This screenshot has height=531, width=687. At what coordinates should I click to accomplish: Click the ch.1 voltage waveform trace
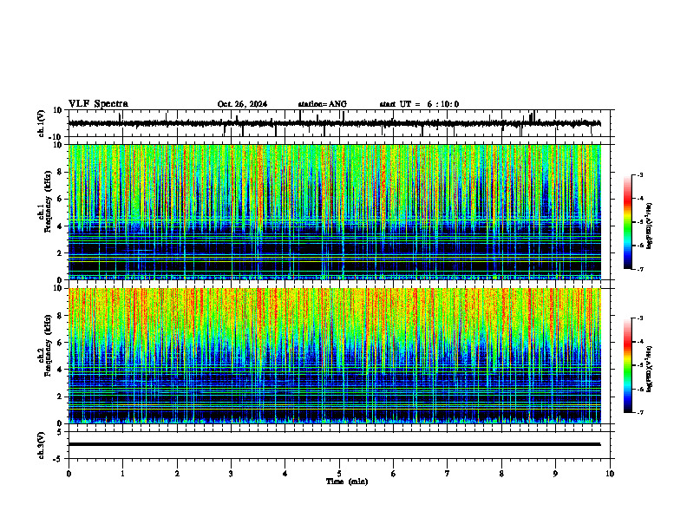tap(334, 123)
